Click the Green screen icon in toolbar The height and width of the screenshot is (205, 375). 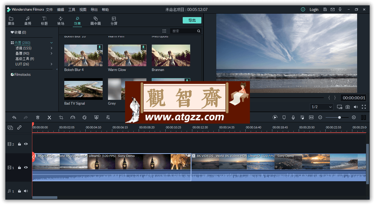pyautogui.click(x=96, y=117)
